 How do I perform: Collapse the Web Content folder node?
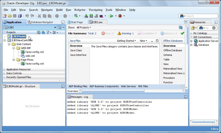[x=9, y=44]
